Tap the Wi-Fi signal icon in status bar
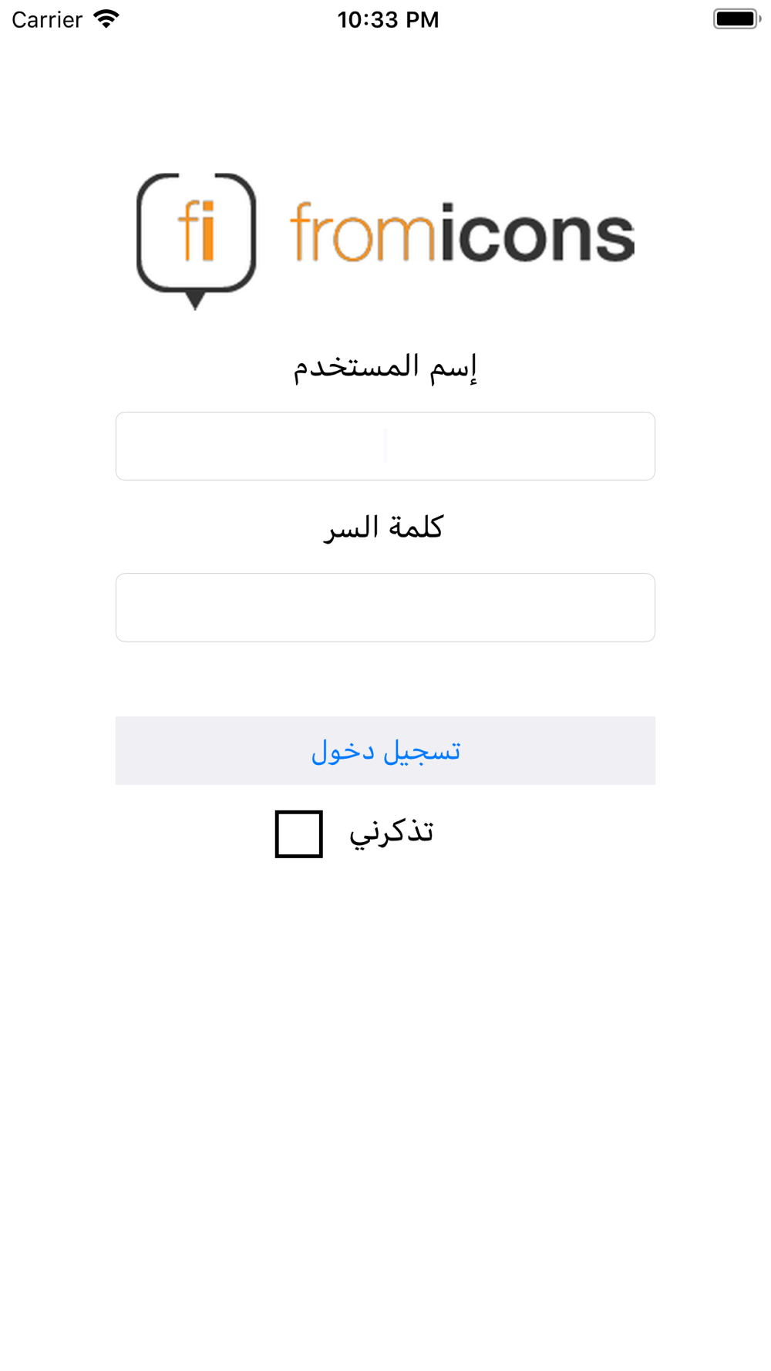Screen dimensions: 771x1371 tap(106, 19)
